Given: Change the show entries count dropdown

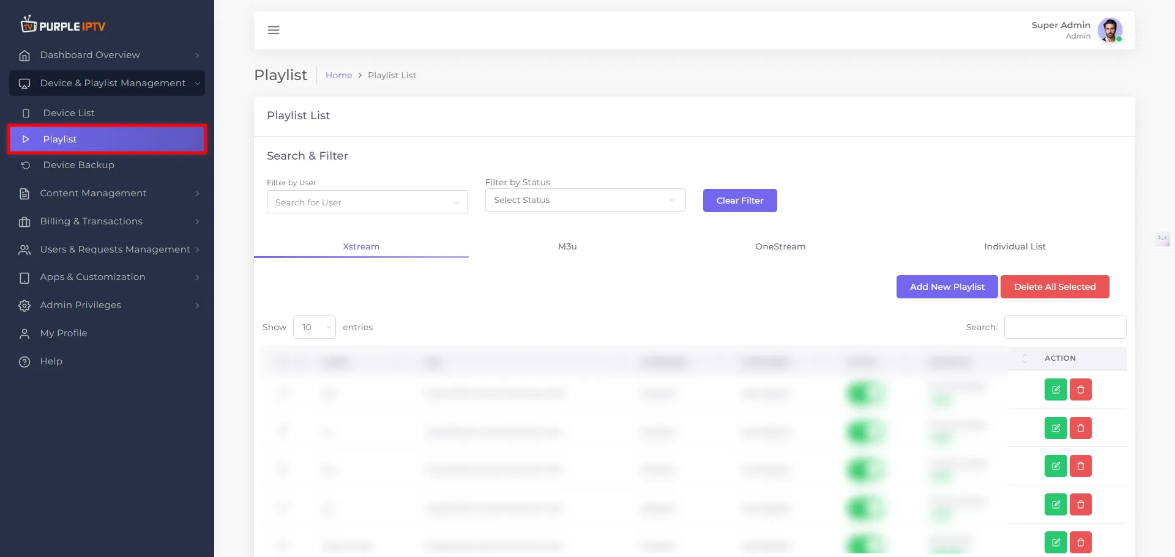Looking at the screenshot, I should pyautogui.click(x=315, y=327).
